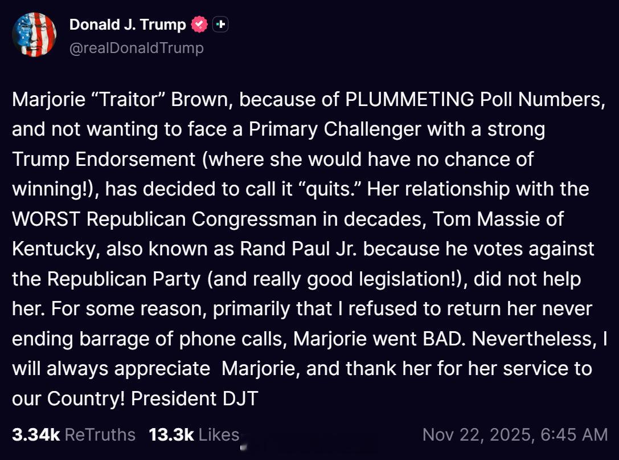Click the "President DJT" signature text
The width and height of the screenshot is (619, 460).
[x=195, y=398]
